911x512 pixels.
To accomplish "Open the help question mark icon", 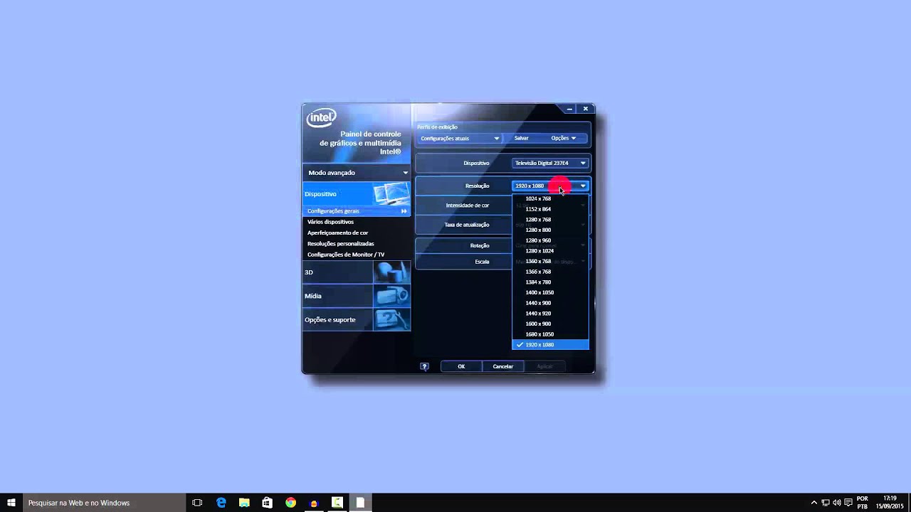I will tap(425, 367).
